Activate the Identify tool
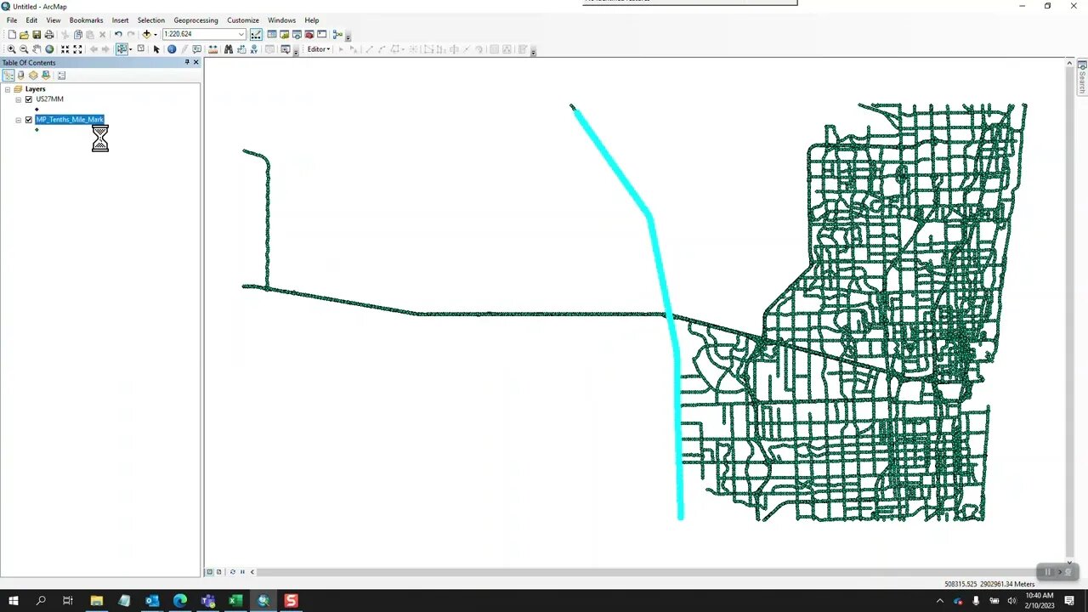This screenshot has height=612, width=1088. (x=172, y=49)
